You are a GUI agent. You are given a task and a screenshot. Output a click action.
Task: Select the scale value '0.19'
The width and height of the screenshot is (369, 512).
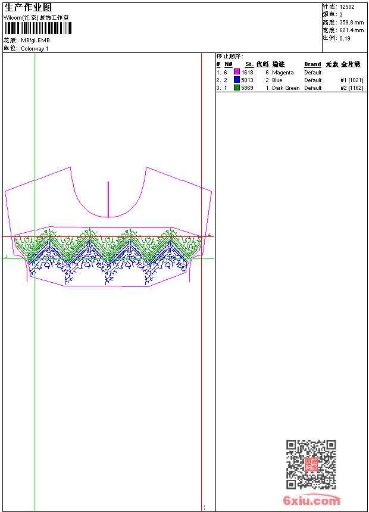click(x=345, y=39)
